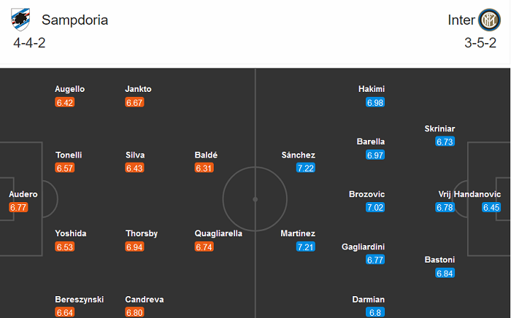Image resolution: width=511 pixels, height=318 pixels.
Task: Click Baldé's 6.31 rating badge
Action: pyautogui.click(x=204, y=168)
